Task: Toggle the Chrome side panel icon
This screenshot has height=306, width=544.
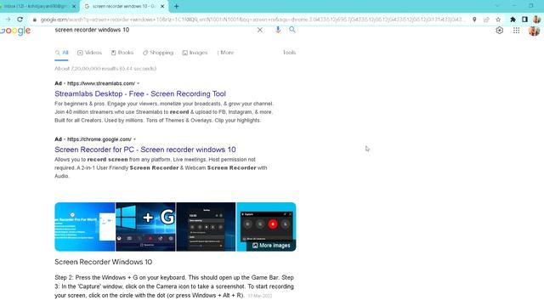Action: click(x=524, y=20)
